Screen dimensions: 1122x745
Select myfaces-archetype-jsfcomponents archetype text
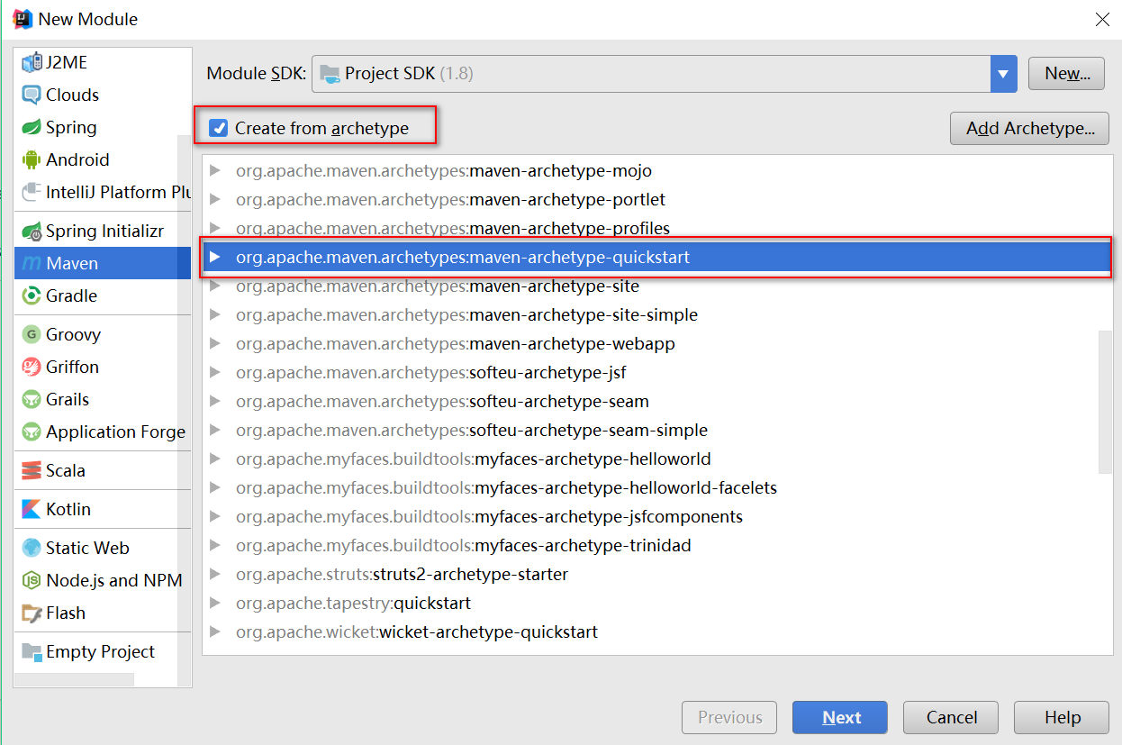coord(609,516)
